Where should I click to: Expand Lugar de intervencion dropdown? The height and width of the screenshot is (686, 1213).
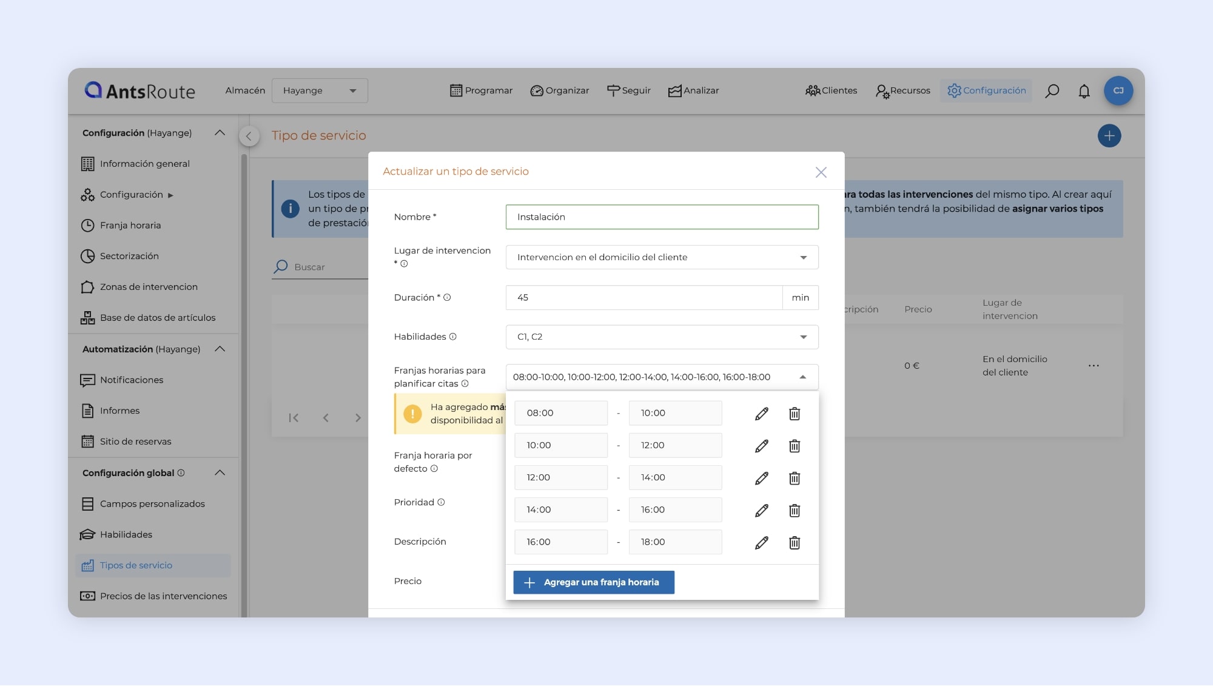[662, 257]
